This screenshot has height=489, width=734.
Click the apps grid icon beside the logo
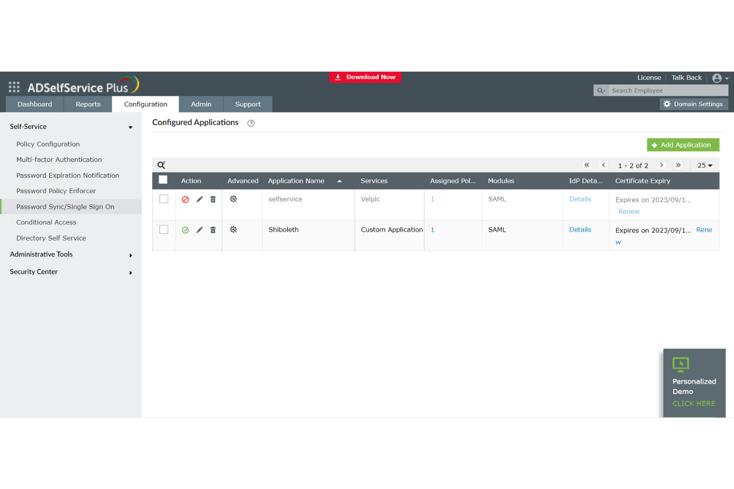tap(14, 86)
